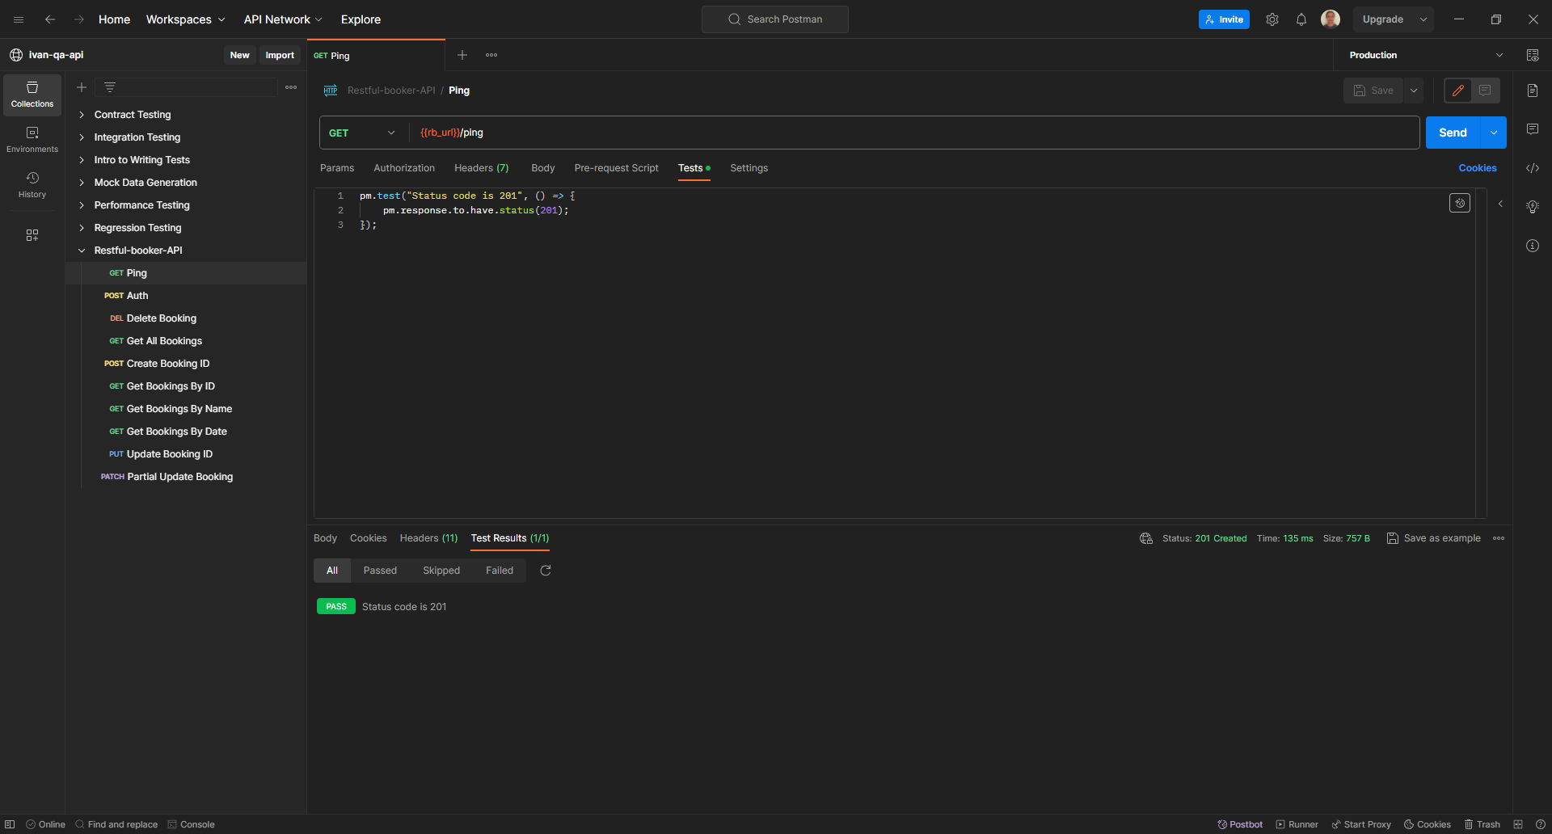Open the Production environment selector

click(x=1426, y=55)
